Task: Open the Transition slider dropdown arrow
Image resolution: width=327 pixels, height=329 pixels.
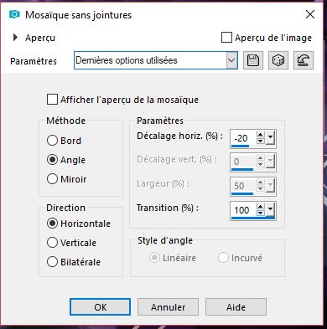Action: (270, 210)
